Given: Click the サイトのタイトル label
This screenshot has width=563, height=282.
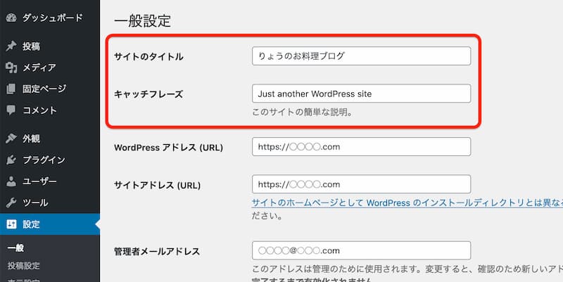Looking at the screenshot, I should point(148,57).
